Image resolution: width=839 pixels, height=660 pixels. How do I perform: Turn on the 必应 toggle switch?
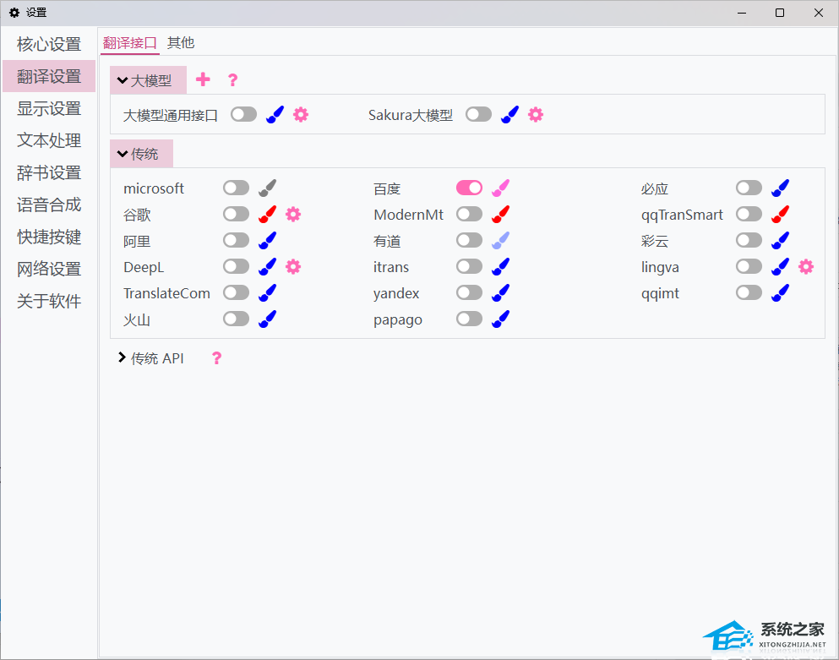point(749,188)
